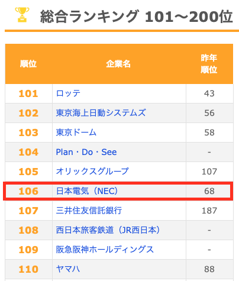
Task: Visit the 三井住友信託銀行 link
Action: coord(89,211)
